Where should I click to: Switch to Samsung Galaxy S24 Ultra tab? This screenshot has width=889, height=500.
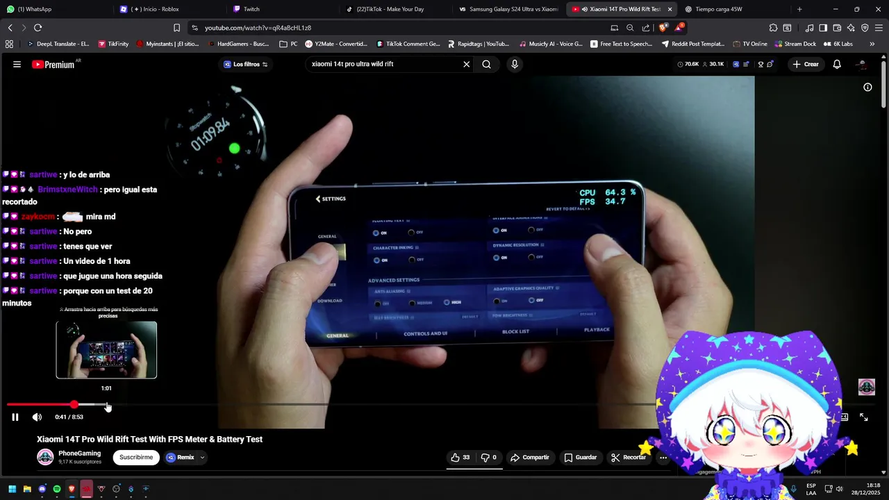point(508,9)
